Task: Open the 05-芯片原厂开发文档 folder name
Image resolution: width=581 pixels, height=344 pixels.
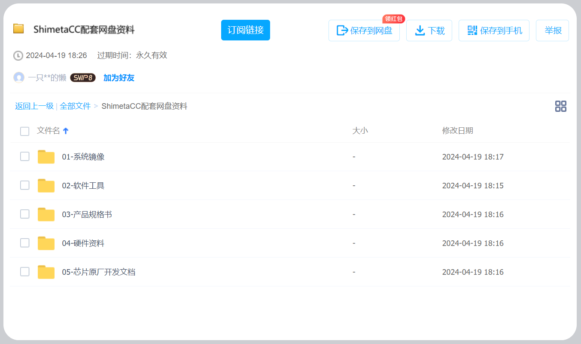Action: (x=99, y=272)
